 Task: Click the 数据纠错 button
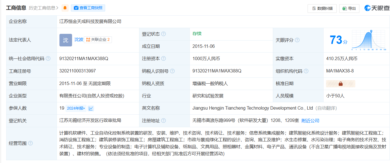pyautogui.click(x=322, y=8)
